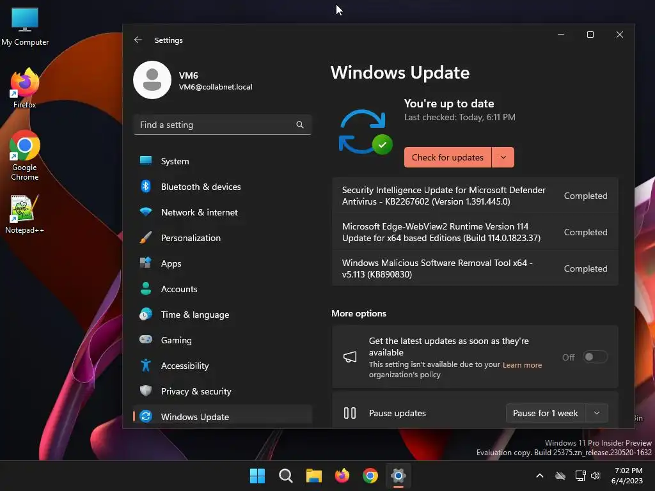Click the megaphone icon beside latest updates
Screen dimensions: 655x491
(350, 357)
